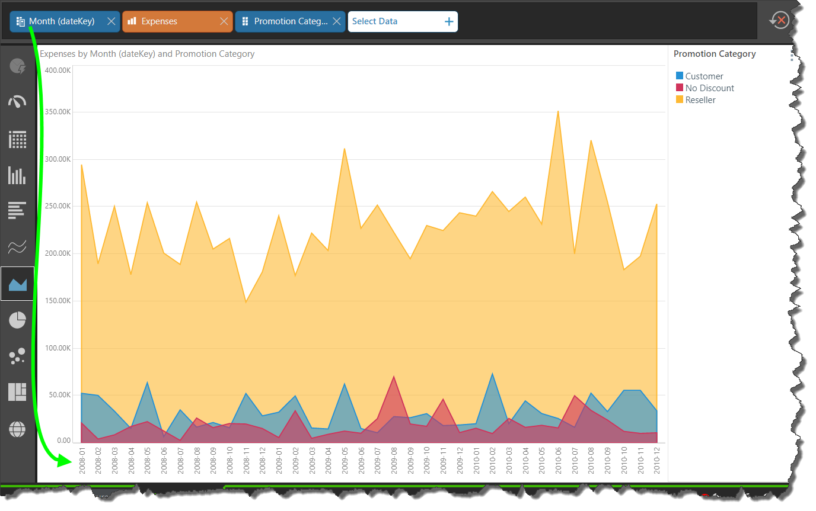Remove the Expenses measure chip

(x=224, y=21)
